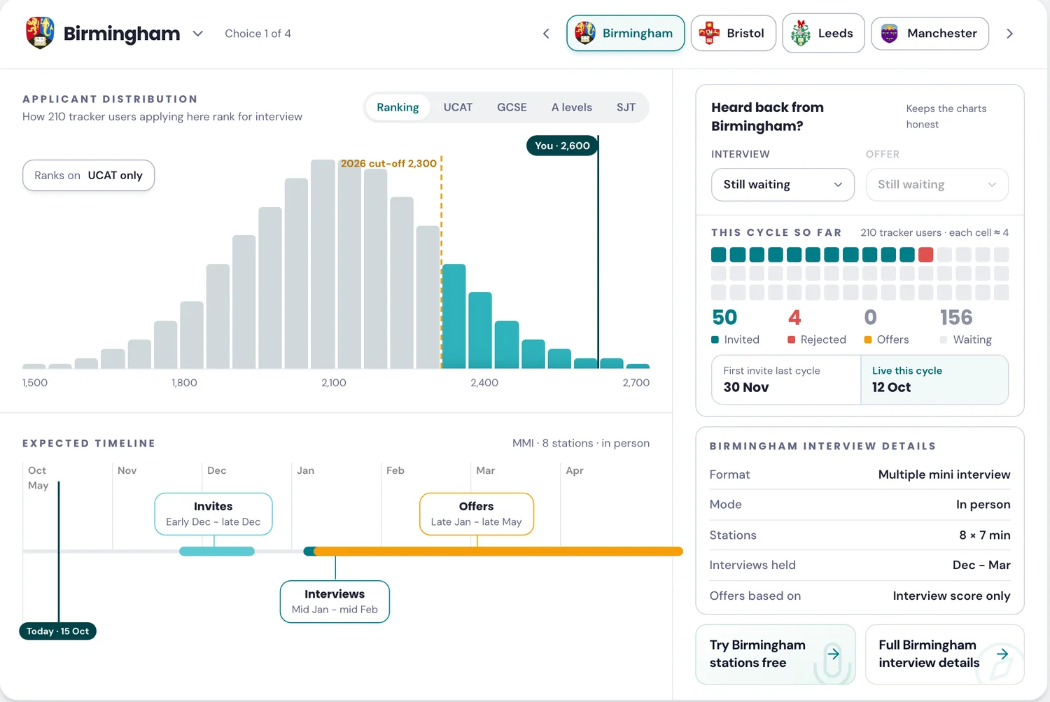Open the Interview status dropdown
The height and width of the screenshot is (702, 1050).
783,185
